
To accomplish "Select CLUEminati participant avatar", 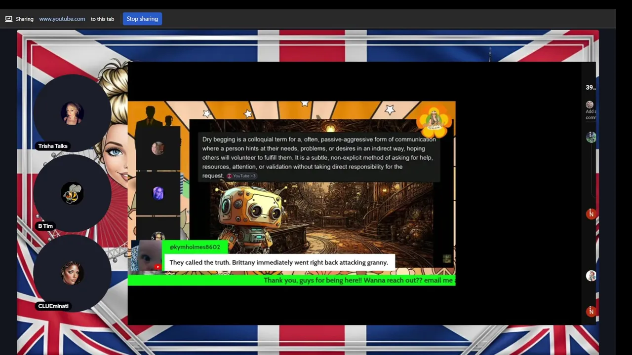I will 72,273.
